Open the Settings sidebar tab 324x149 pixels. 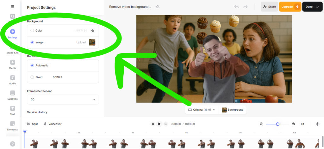pyautogui.click(x=13, y=34)
